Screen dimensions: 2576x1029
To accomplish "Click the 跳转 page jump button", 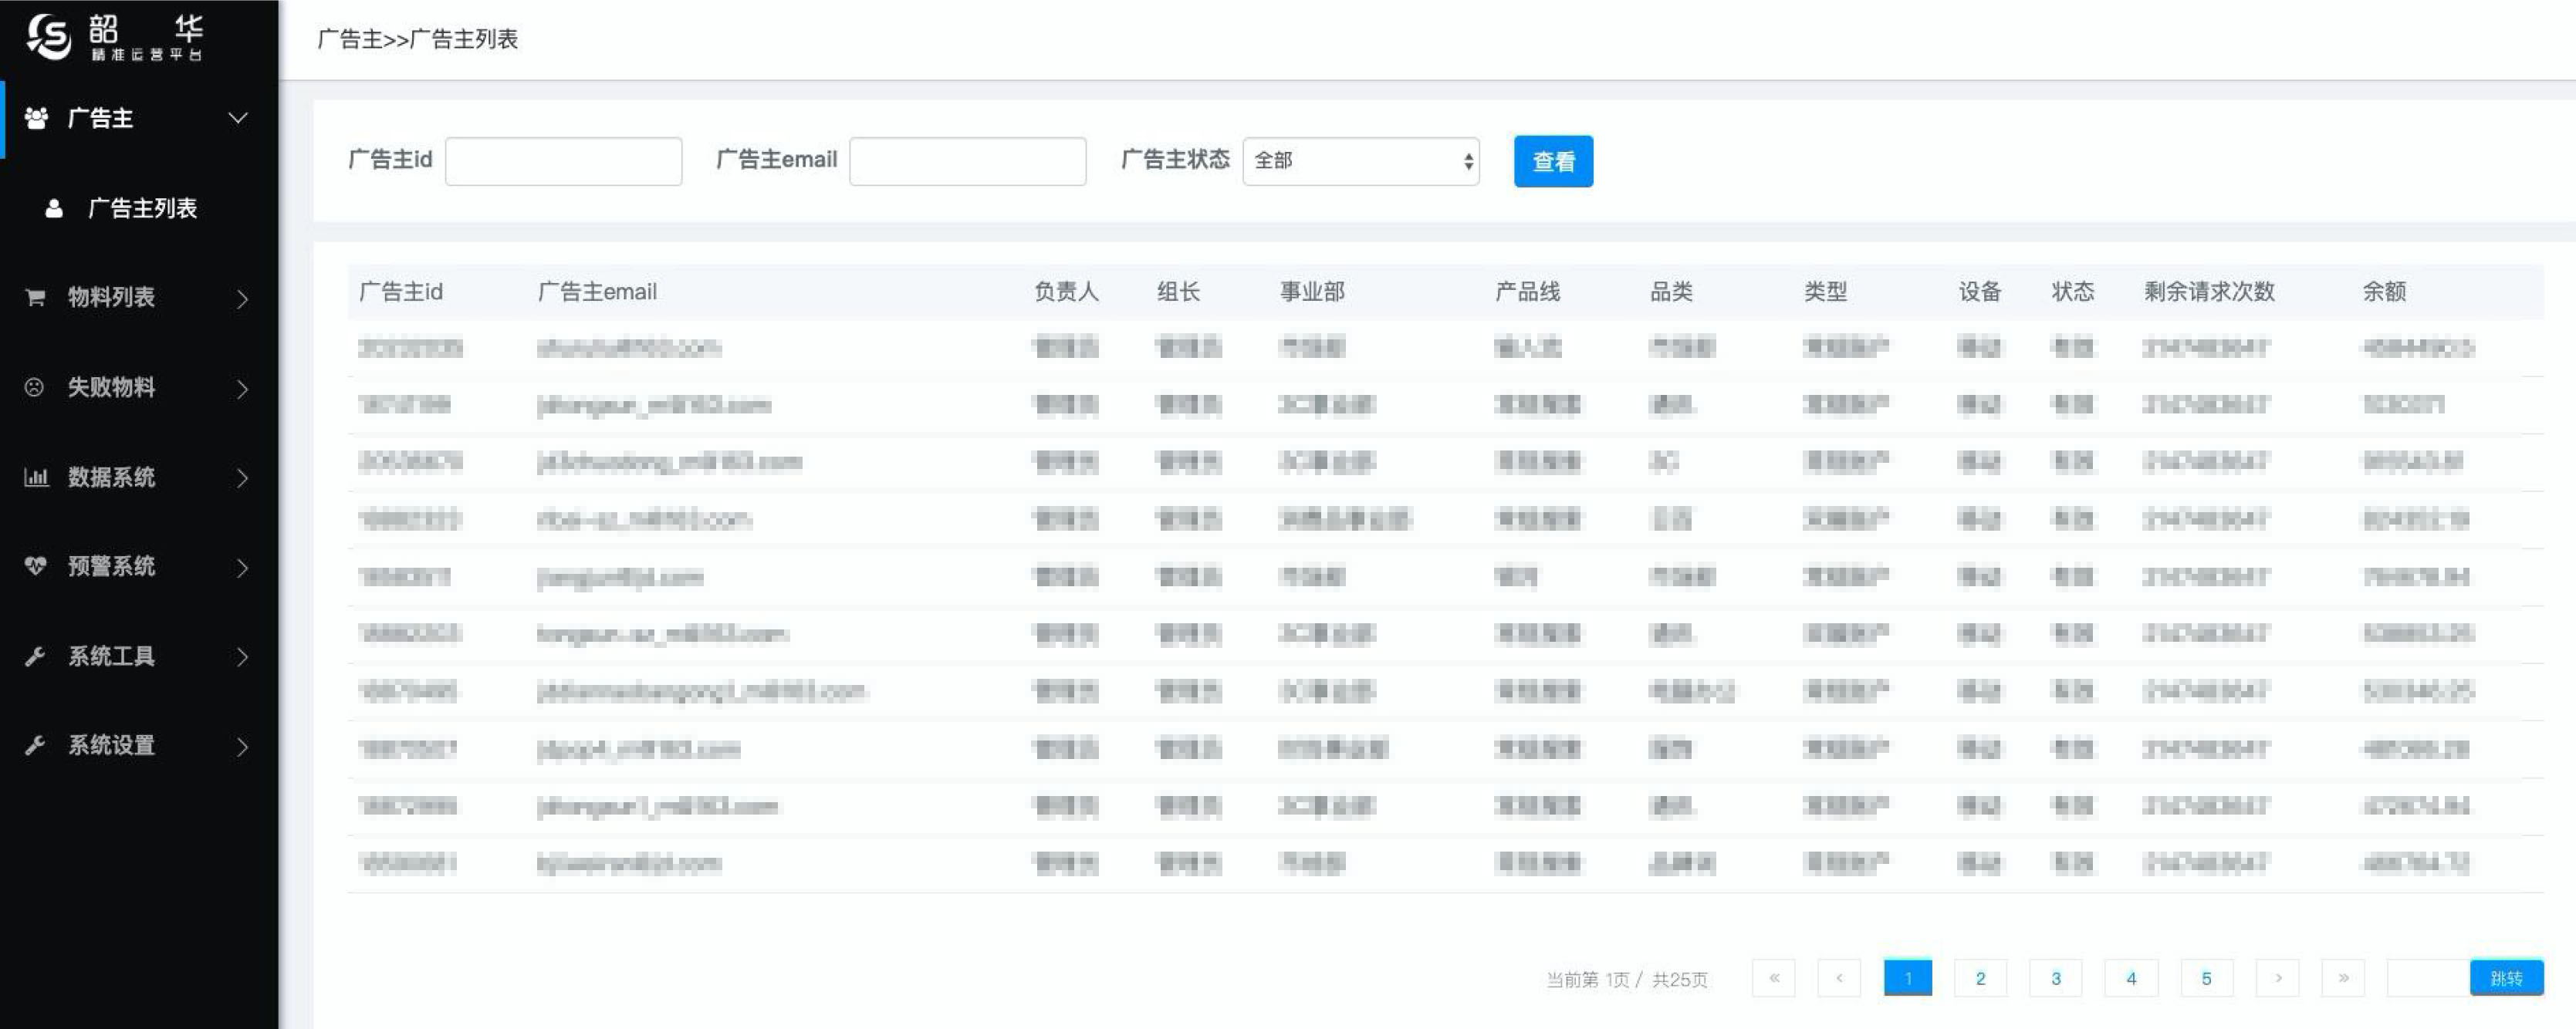I will pos(2505,978).
